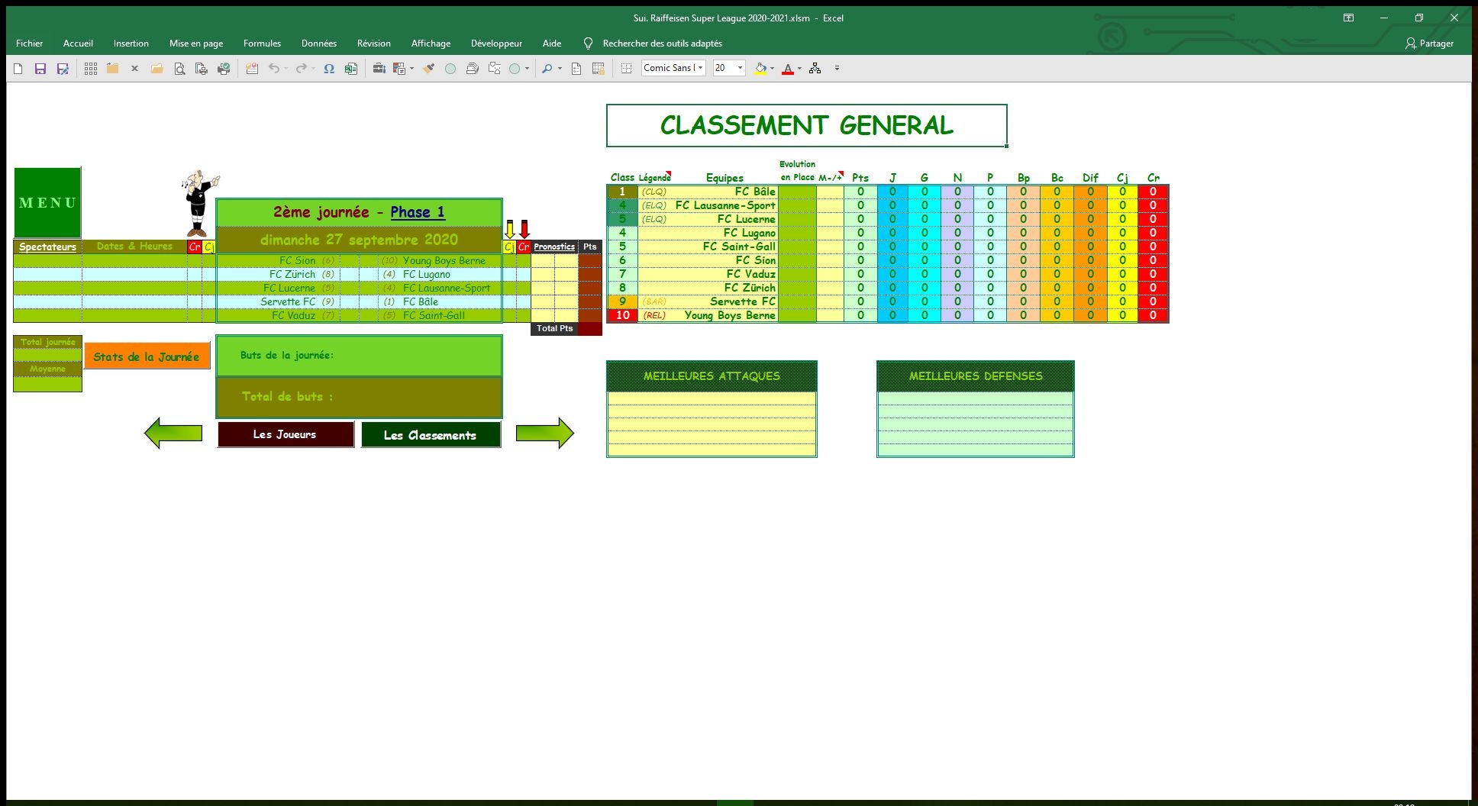Screen dimensions: 1478x806
Task: Open the font color dropdown arrow
Action: point(799,69)
